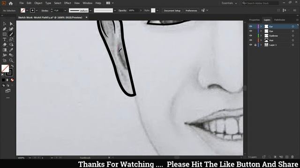Unlock Layer 1 with lock icon
Viewport: 300px width, 168px height.
pyautogui.click(x=255, y=45)
